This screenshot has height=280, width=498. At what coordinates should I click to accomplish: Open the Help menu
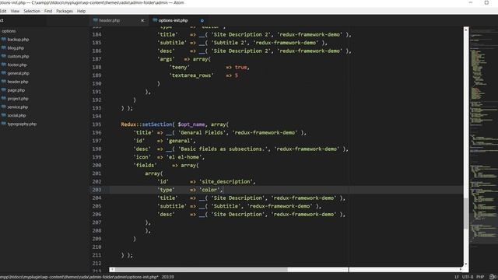81,11
